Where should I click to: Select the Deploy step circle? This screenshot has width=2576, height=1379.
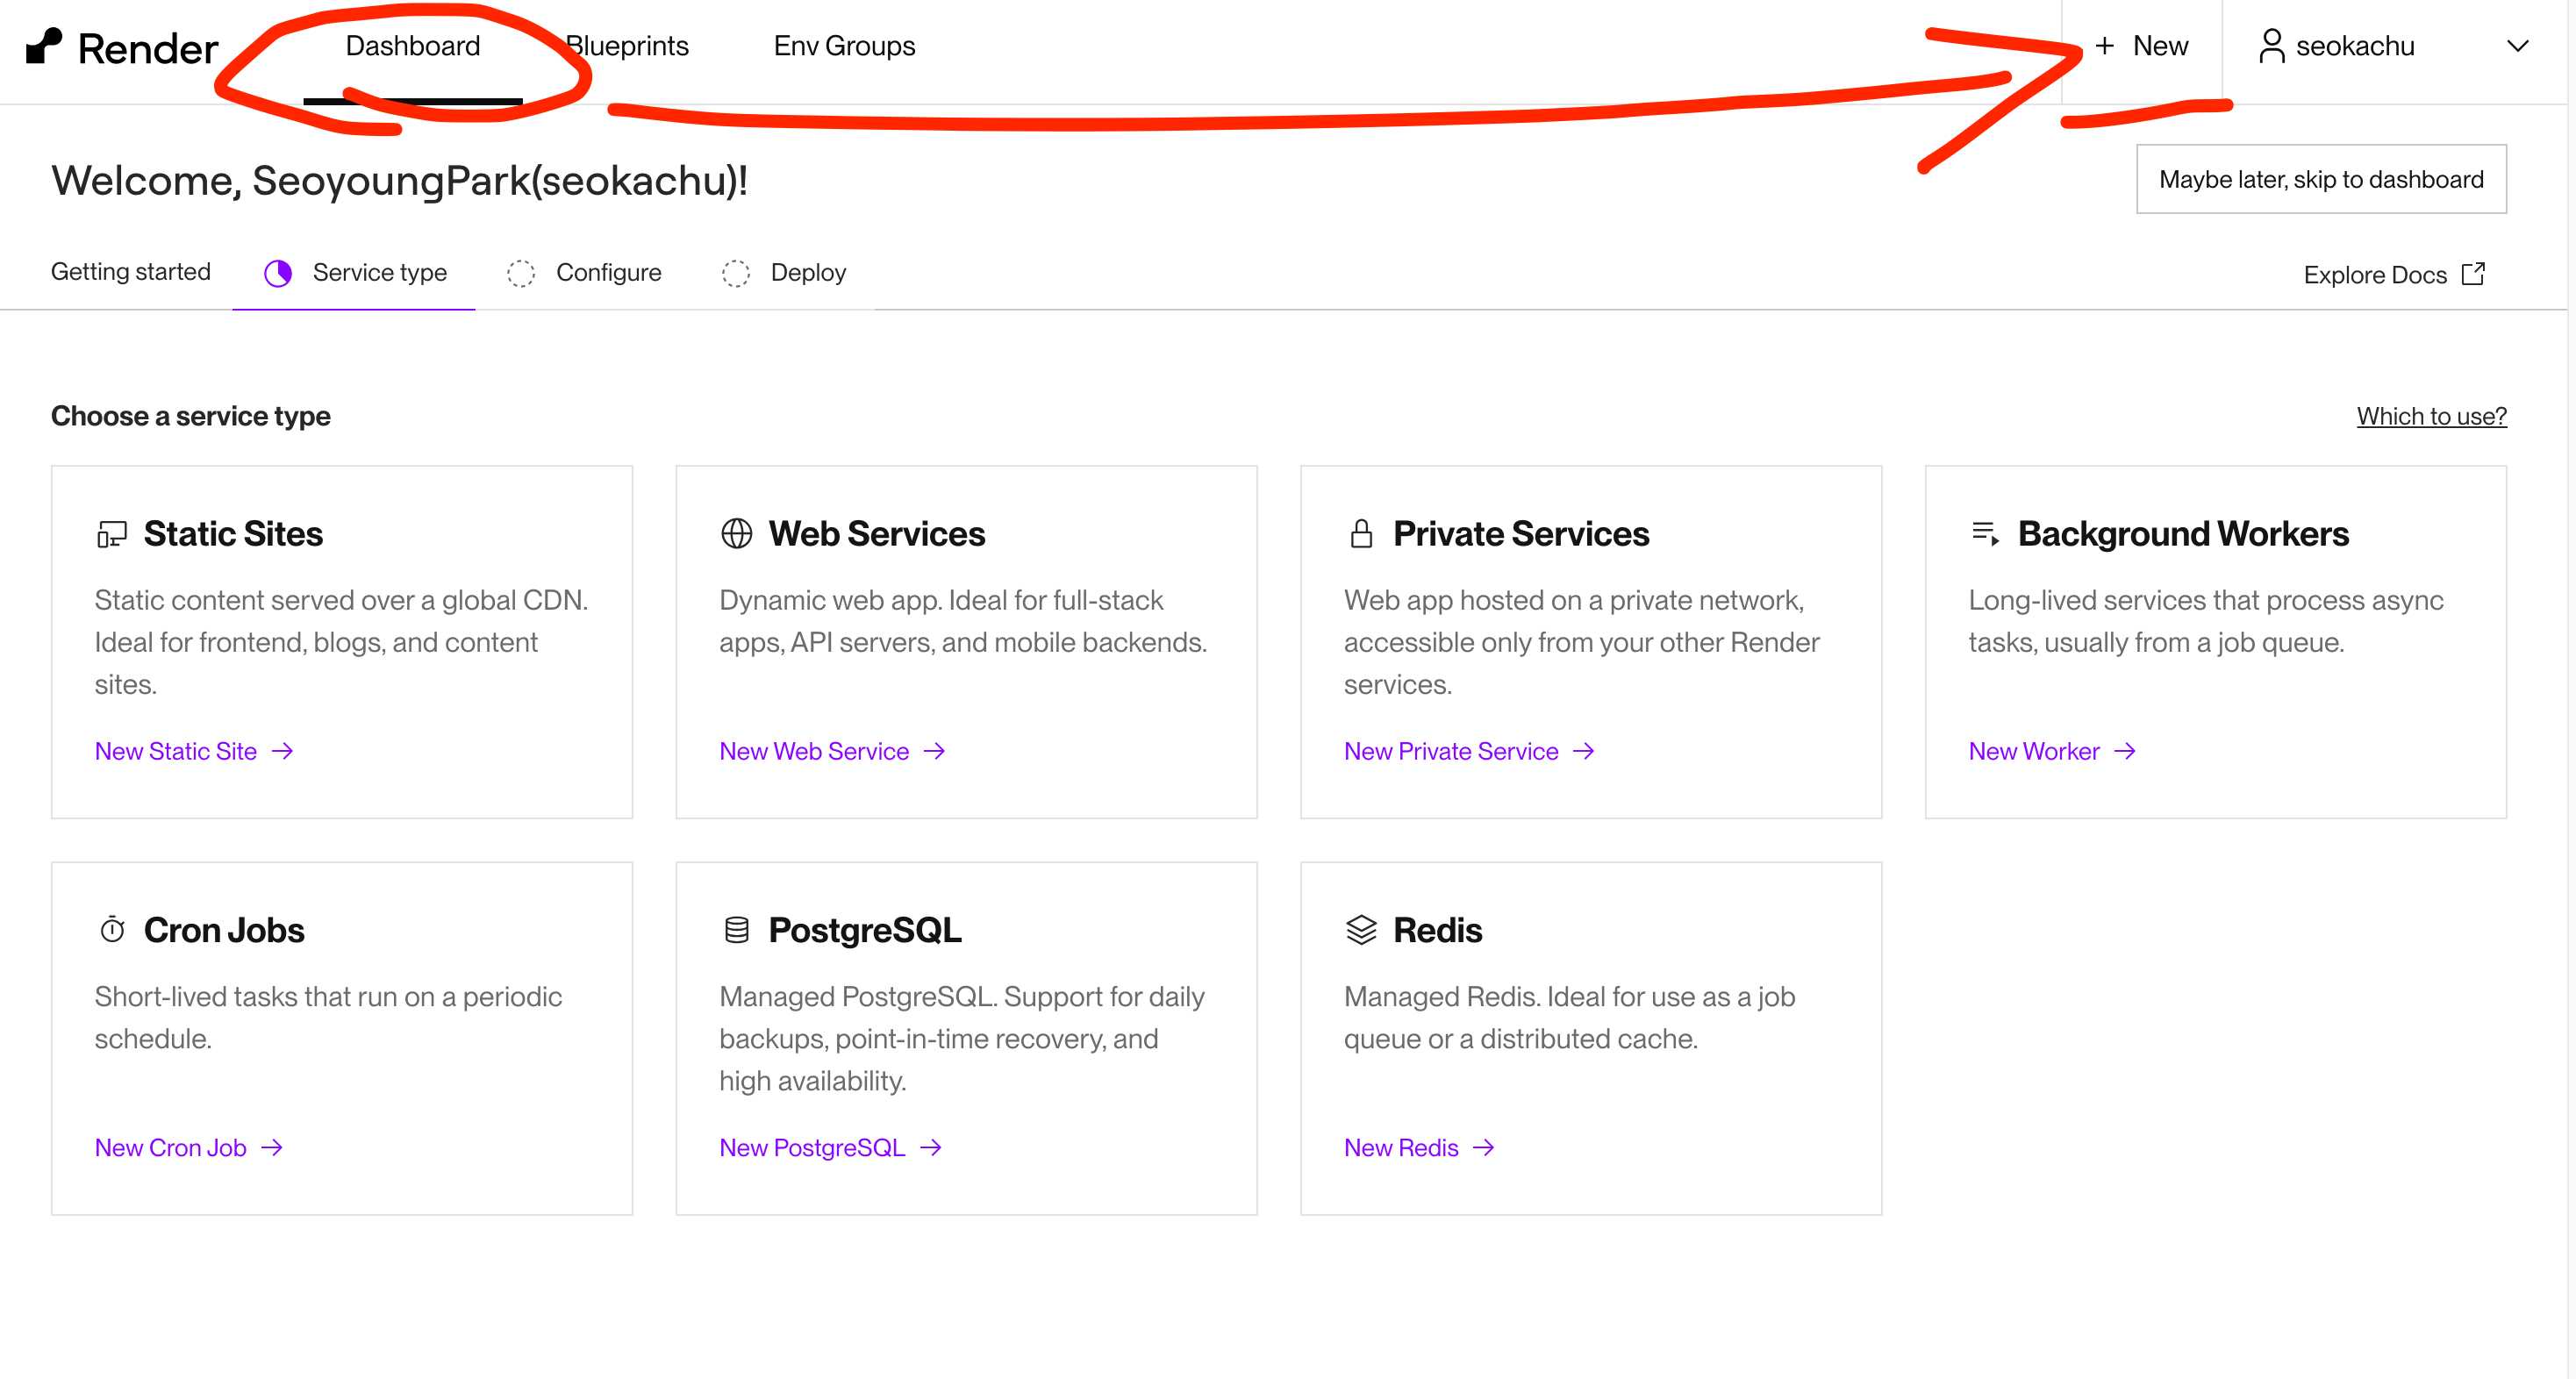point(736,273)
